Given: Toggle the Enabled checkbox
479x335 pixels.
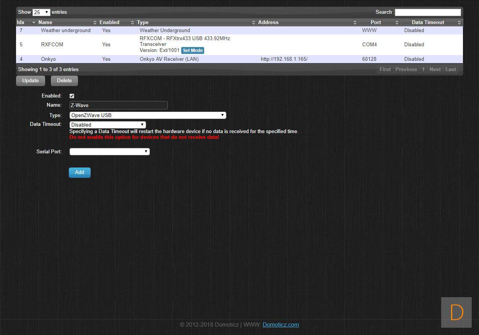Looking at the screenshot, I should pyautogui.click(x=72, y=96).
